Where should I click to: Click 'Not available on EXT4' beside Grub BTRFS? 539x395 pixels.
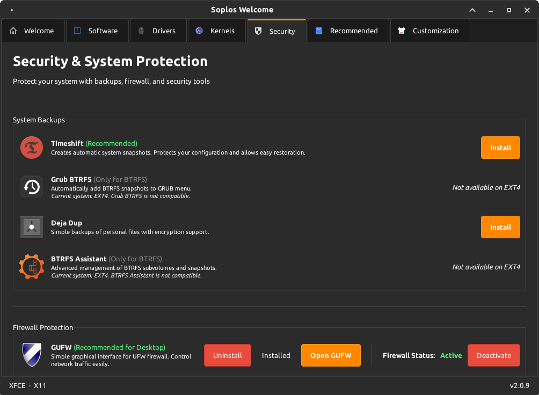(x=486, y=187)
